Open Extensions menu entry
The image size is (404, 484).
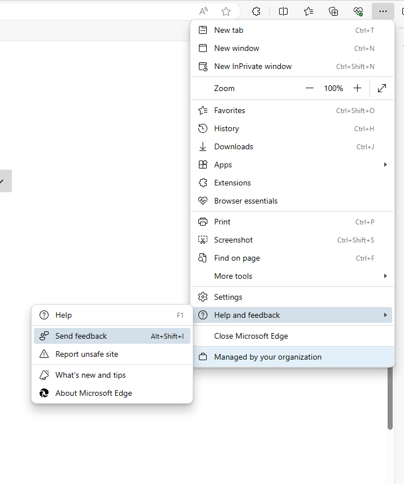pyautogui.click(x=292, y=183)
